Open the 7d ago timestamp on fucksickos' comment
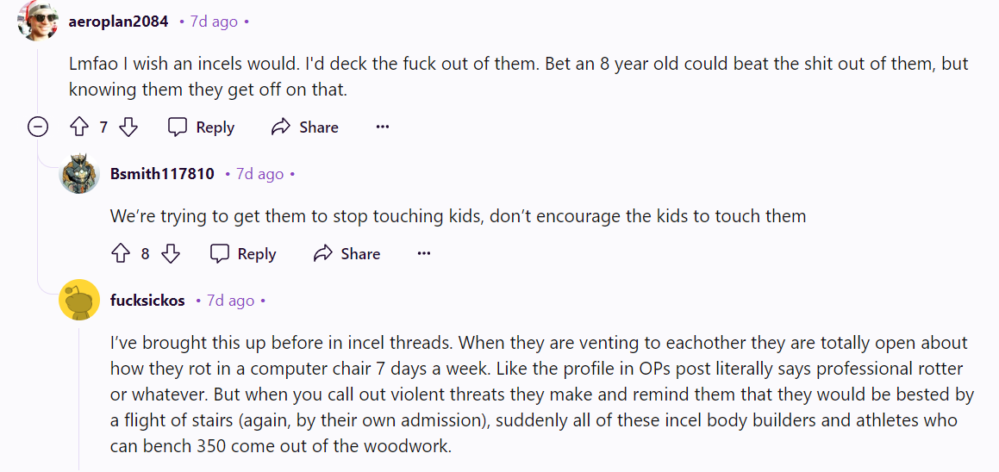The height and width of the screenshot is (472, 999). pos(230,301)
